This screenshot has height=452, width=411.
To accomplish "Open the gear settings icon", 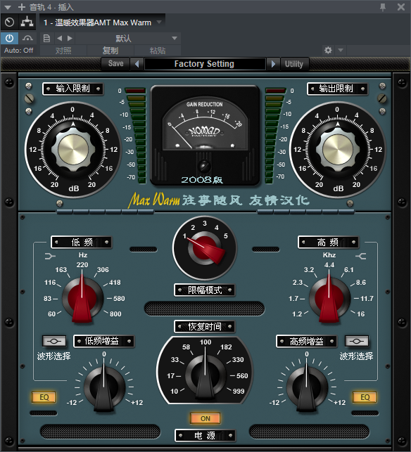I will [x=328, y=50].
